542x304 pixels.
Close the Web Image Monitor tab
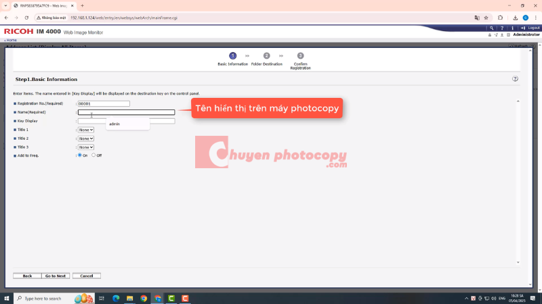pos(72,6)
